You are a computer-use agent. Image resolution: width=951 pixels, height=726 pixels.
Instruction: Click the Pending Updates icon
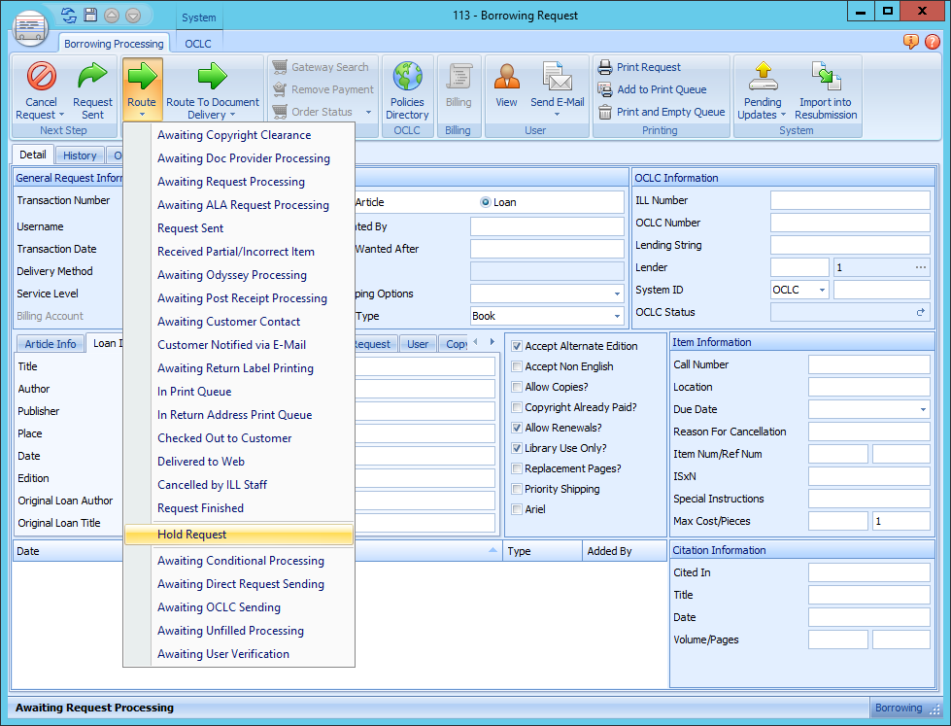pyautogui.click(x=762, y=92)
